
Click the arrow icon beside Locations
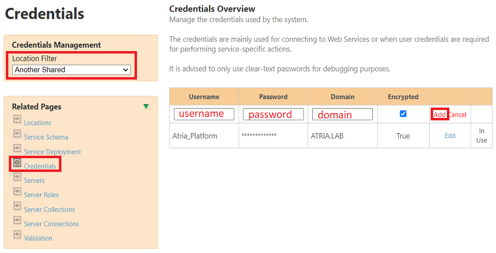(x=17, y=119)
